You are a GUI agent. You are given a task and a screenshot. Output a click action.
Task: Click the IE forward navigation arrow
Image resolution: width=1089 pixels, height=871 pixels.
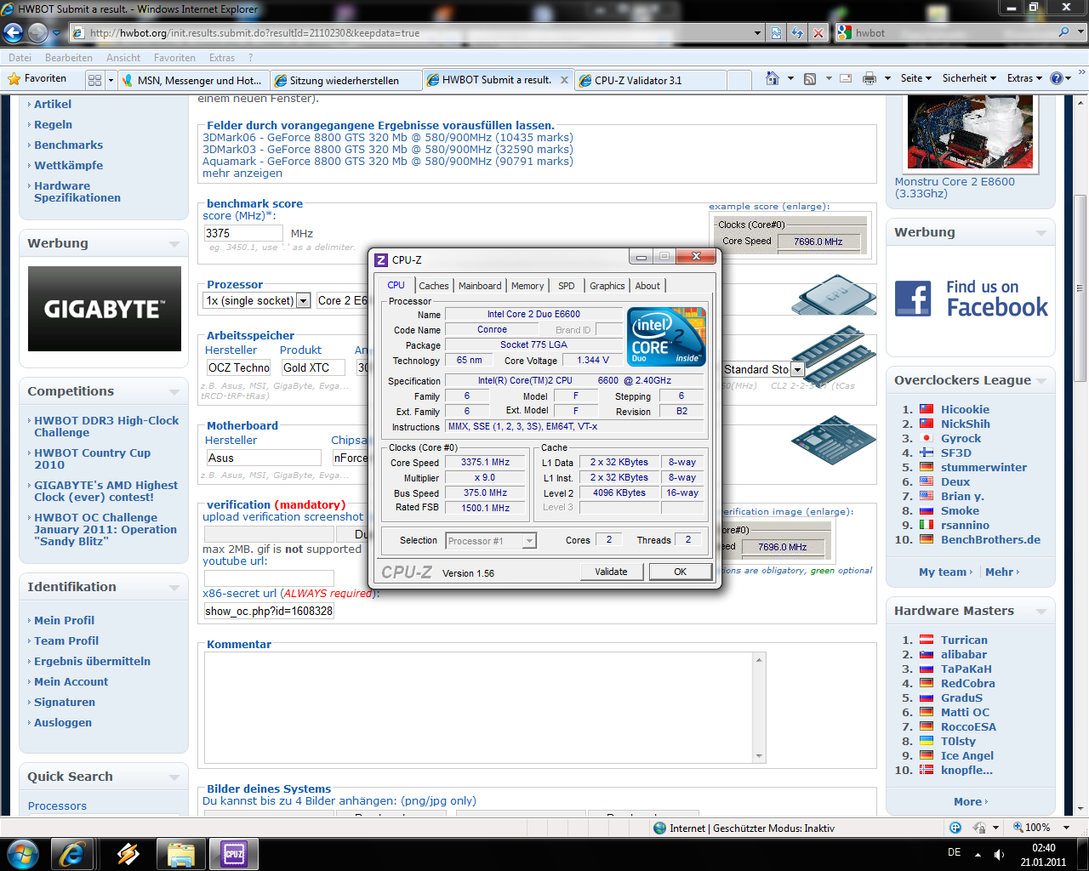tap(38, 33)
